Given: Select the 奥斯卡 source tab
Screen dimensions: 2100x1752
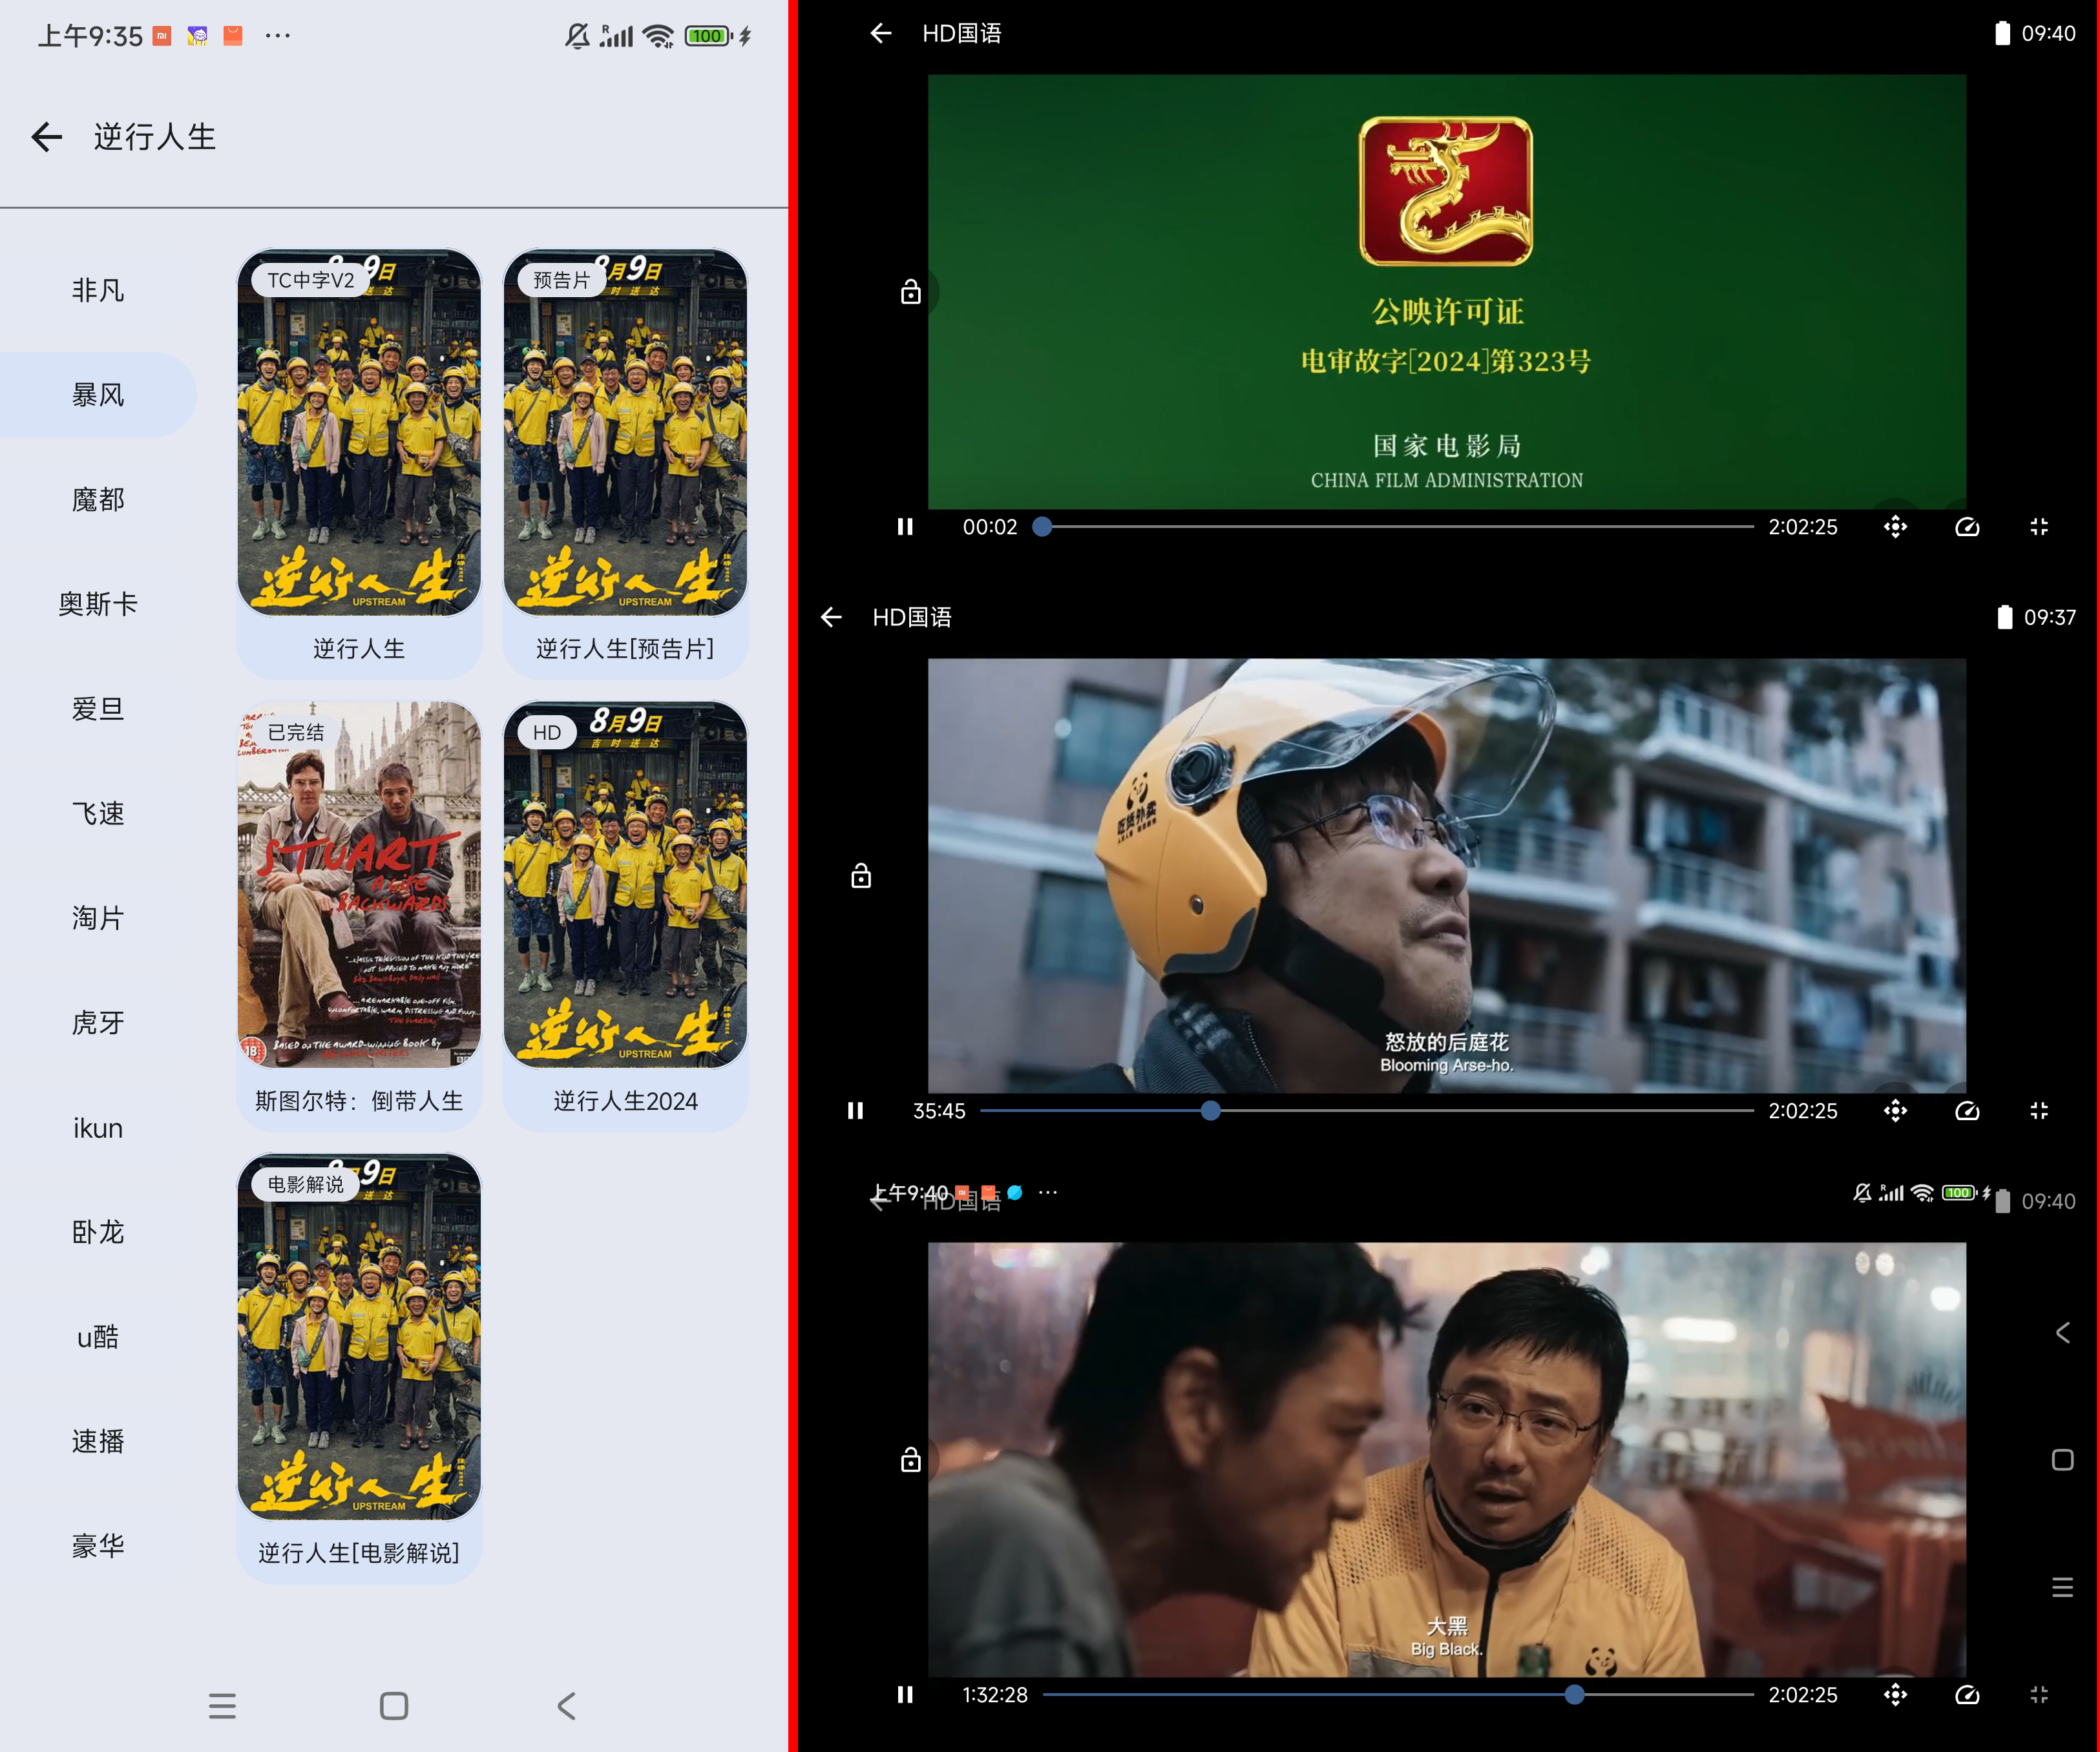Looking at the screenshot, I should [98, 604].
